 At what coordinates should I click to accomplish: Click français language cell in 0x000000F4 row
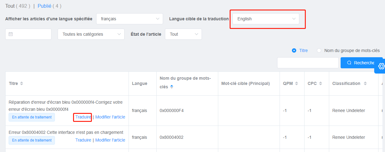tap(139, 110)
